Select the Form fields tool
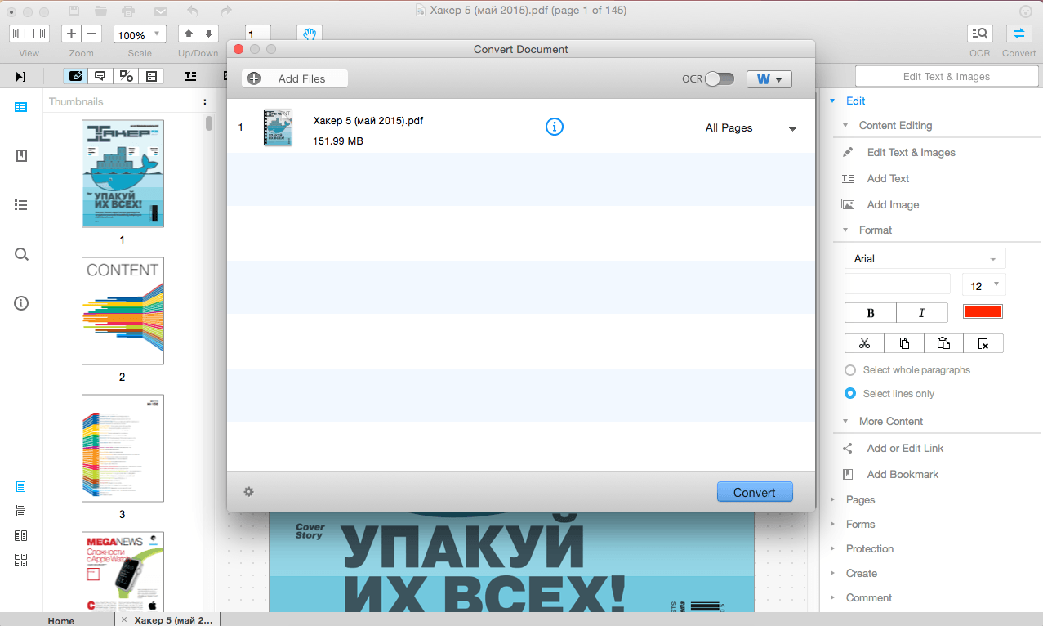 151,76
